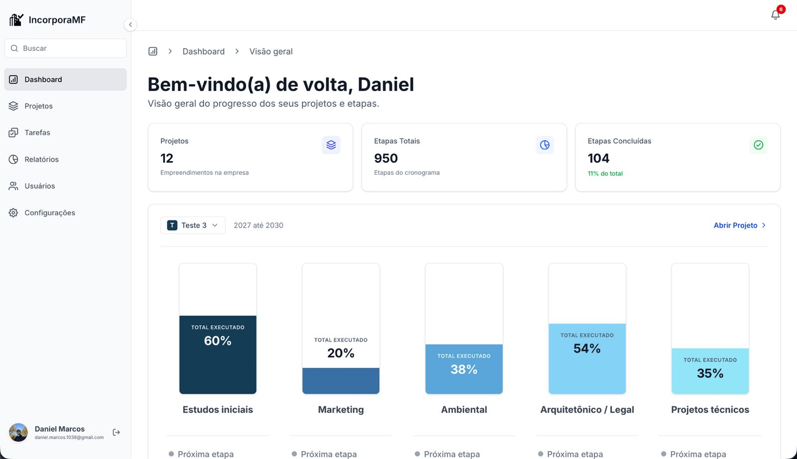Click the Dashboard breadcrumb link
The width and height of the screenshot is (797, 459).
pos(203,51)
